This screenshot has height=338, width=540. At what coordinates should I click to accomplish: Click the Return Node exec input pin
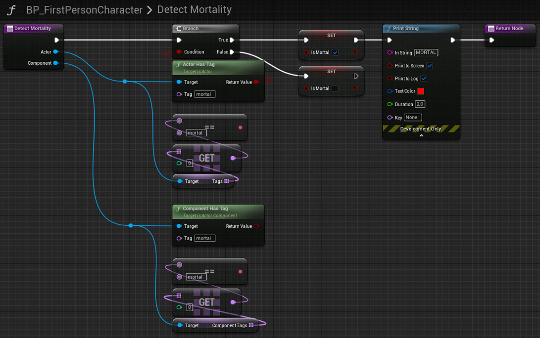pos(492,40)
